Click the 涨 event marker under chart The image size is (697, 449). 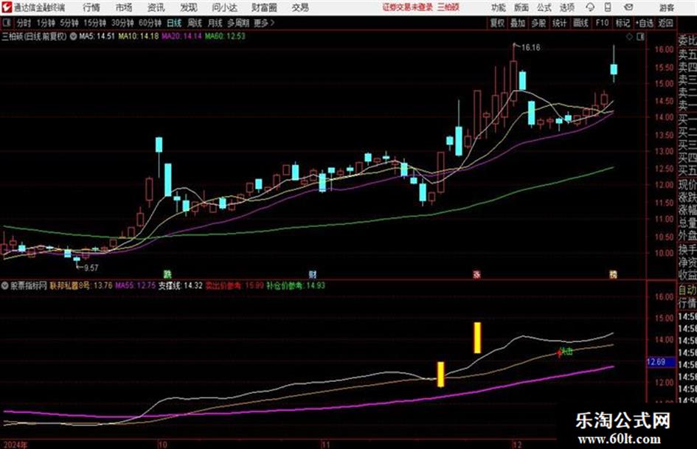pyautogui.click(x=476, y=274)
